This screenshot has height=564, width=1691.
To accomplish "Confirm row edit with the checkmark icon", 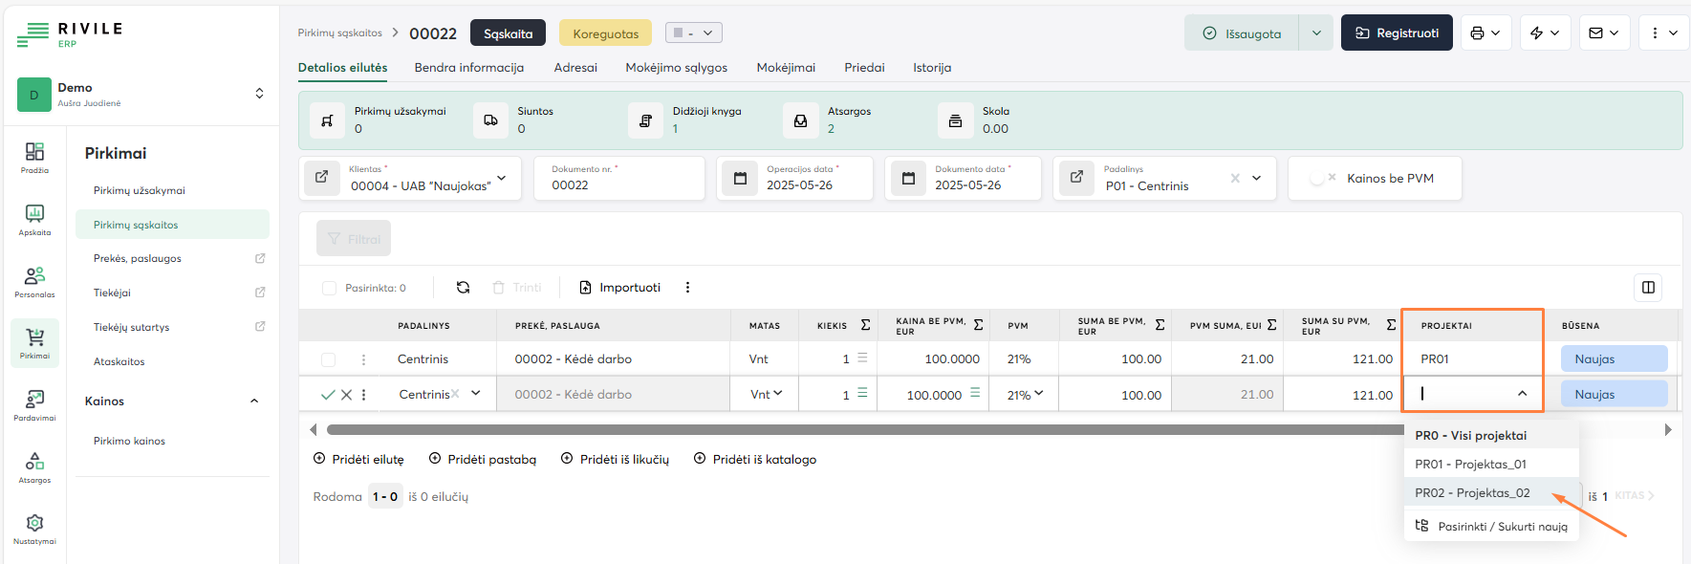I will [x=328, y=395].
